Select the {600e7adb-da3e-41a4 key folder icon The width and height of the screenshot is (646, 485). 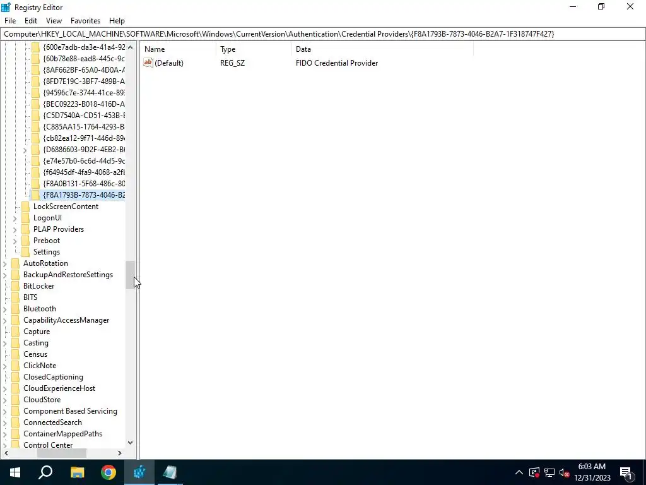point(35,47)
